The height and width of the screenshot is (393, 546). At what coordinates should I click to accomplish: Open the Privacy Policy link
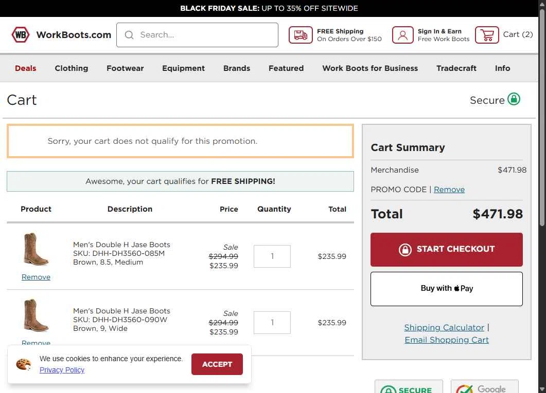pos(62,370)
